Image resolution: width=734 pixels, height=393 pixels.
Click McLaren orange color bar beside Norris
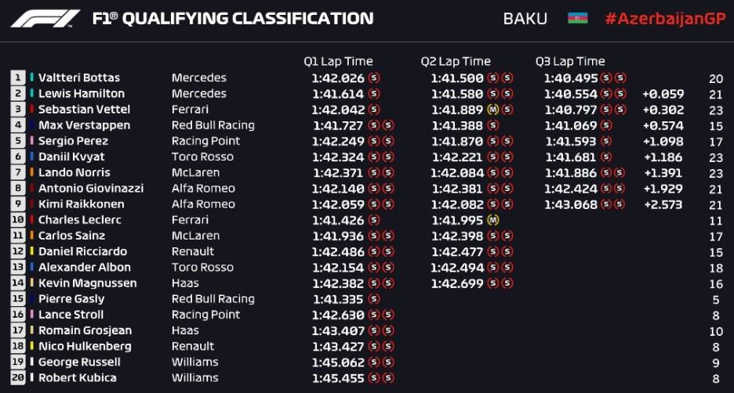32,172
